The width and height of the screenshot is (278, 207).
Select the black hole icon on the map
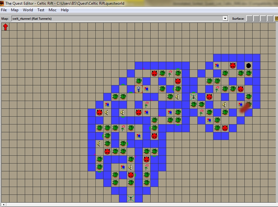click(249, 66)
